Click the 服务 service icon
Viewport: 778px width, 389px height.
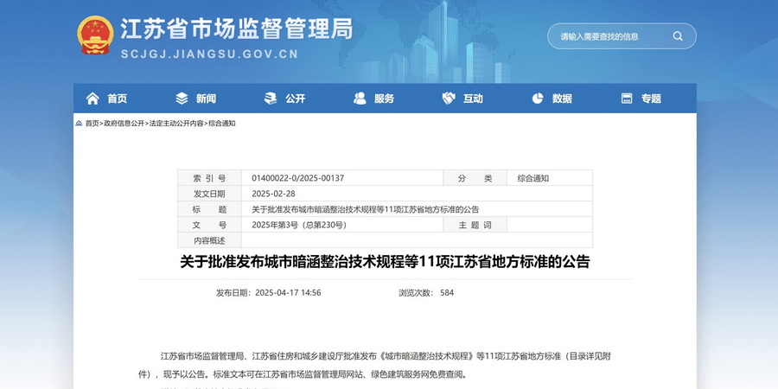click(360, 99)
